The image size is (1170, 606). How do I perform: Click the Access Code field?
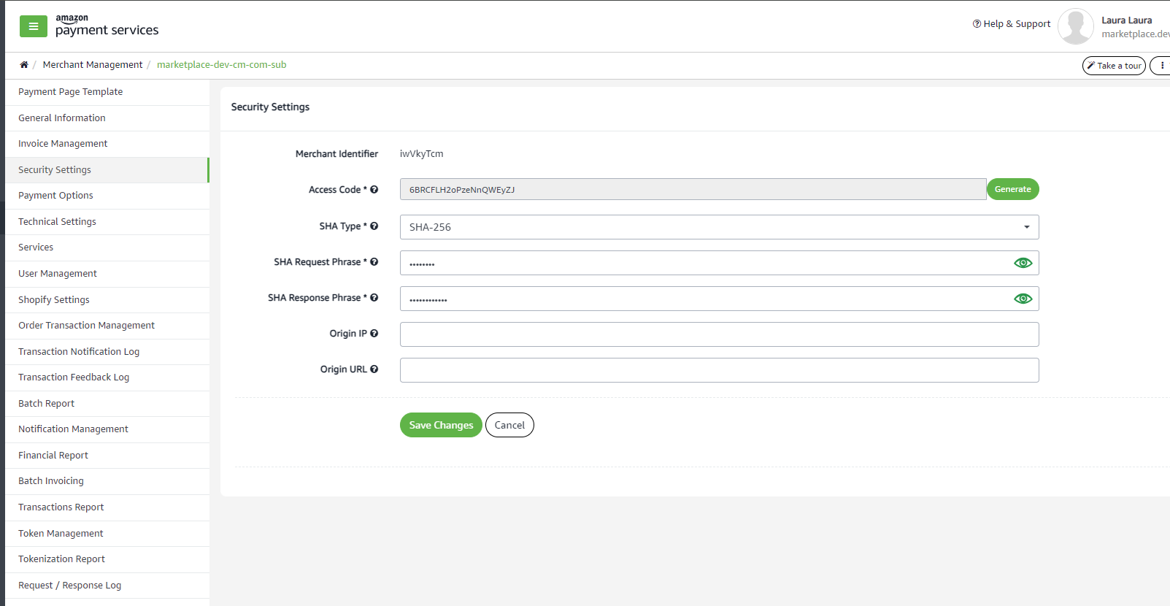click(693, 189)
